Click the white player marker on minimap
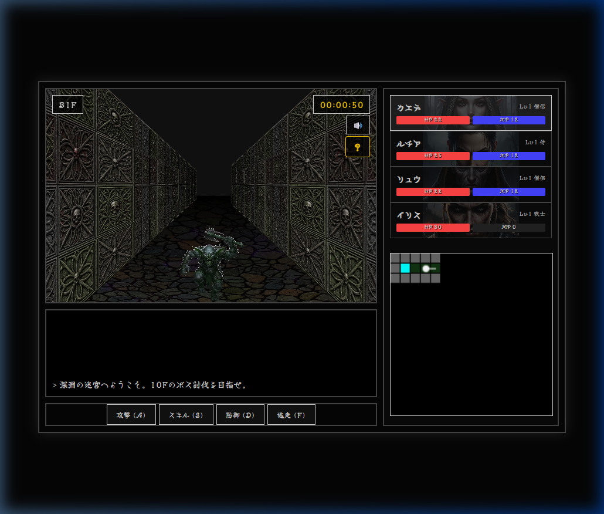 426,268
